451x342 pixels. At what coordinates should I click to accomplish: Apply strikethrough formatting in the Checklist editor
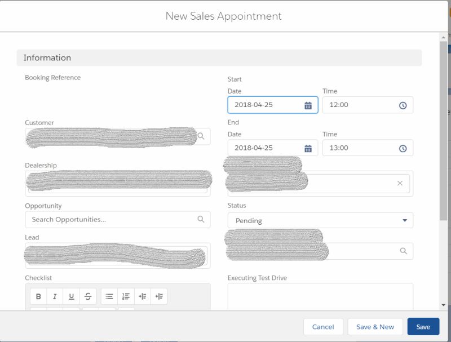tap(89, 296)
